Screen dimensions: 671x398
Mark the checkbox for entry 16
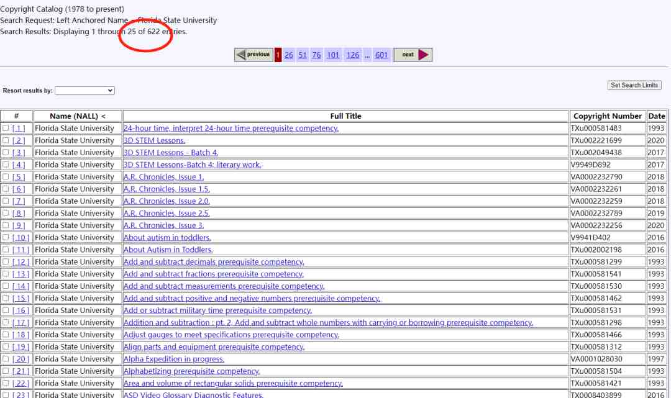(x=6, y=310)
